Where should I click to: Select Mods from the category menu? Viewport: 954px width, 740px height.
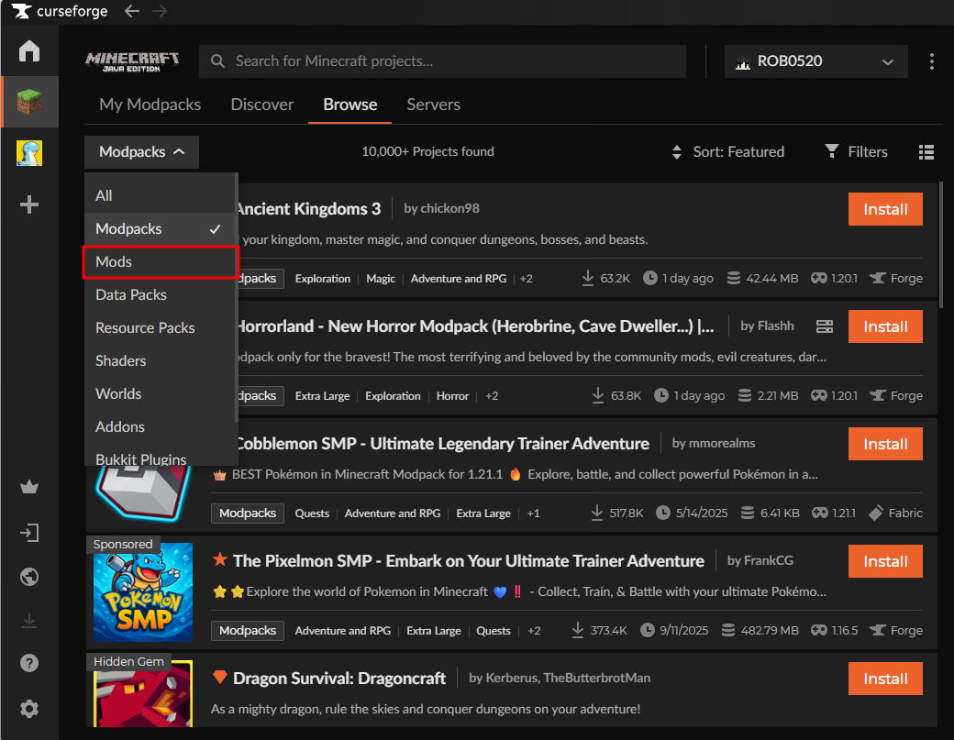[x=160, y=262]
